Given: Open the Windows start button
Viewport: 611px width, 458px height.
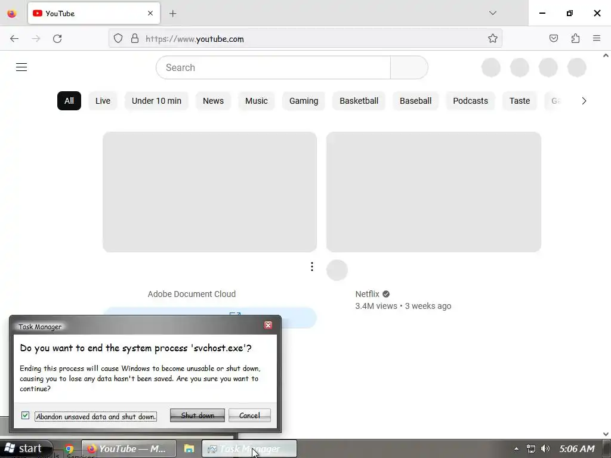Looking at the screenshot, I should (25, 448).
